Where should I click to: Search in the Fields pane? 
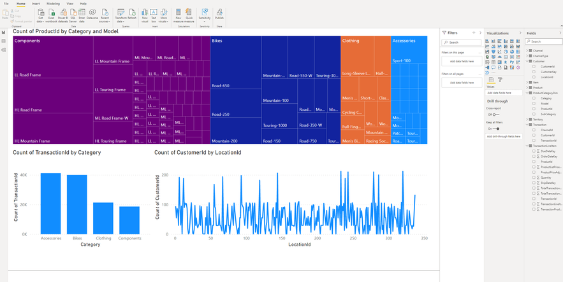(x=544, y=41)
